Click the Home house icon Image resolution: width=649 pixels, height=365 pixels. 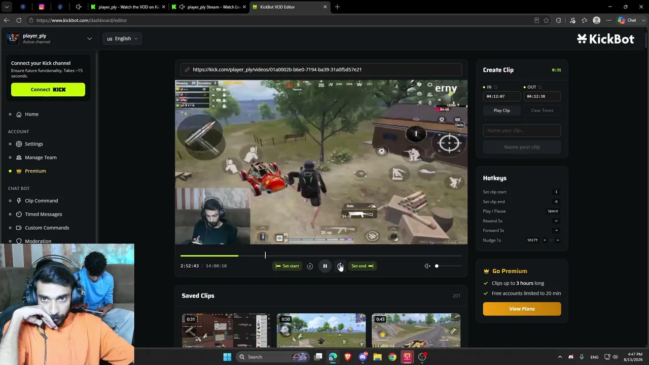pyautogui.click(x=19, y=114)
